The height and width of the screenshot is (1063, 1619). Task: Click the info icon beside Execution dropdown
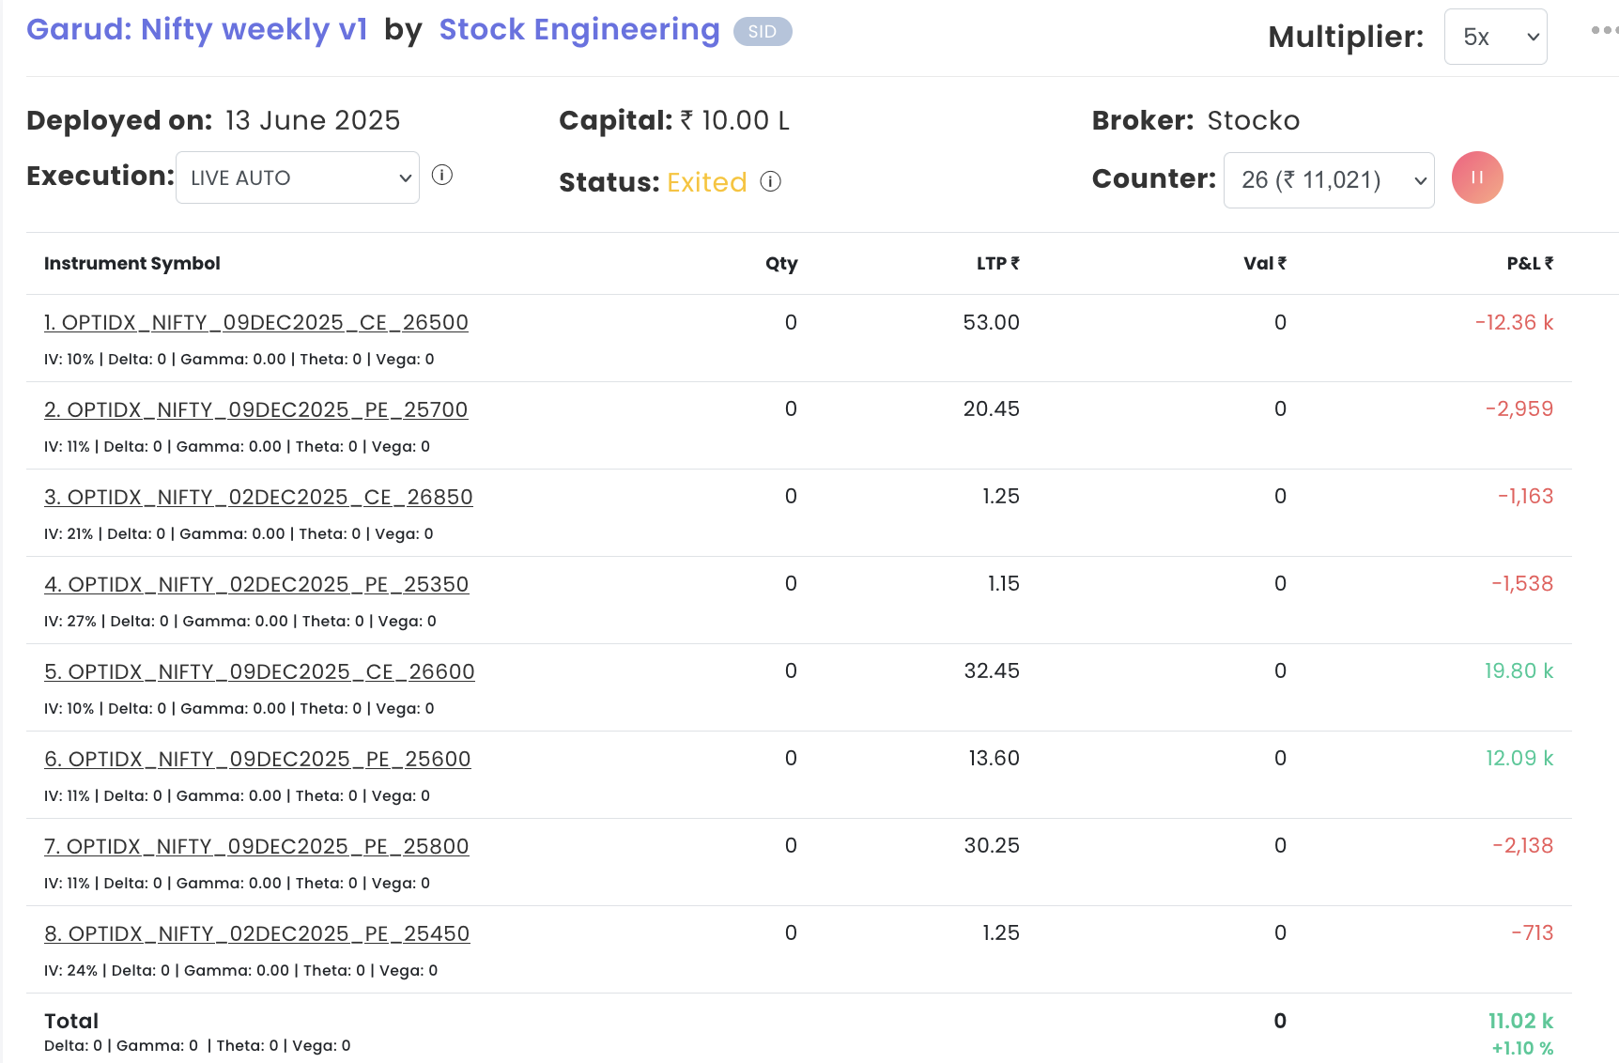click(x=441, y=176)
